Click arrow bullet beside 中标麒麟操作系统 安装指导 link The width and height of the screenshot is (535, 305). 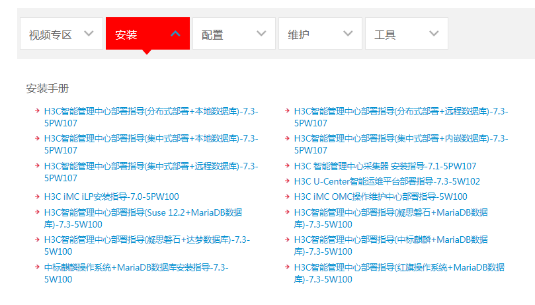click(37, 267)
